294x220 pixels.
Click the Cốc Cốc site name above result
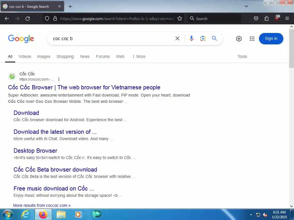[x=27, y=74]
